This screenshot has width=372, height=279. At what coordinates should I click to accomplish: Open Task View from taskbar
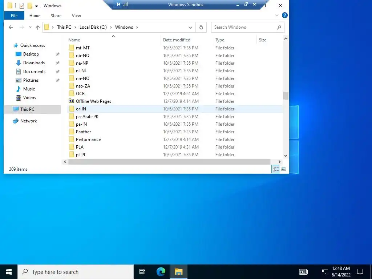142,272
